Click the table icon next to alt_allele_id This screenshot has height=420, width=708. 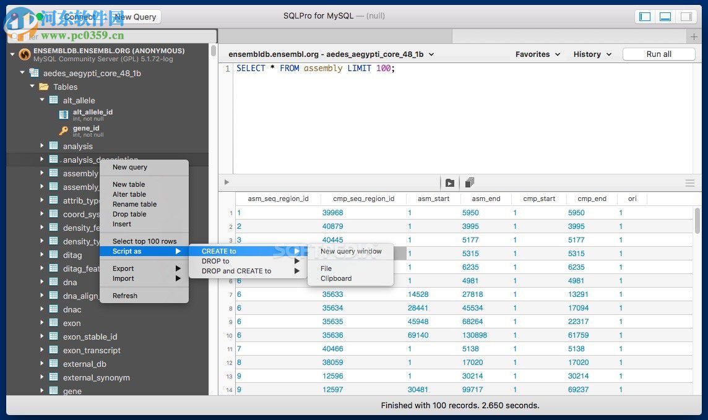(63, 114)
